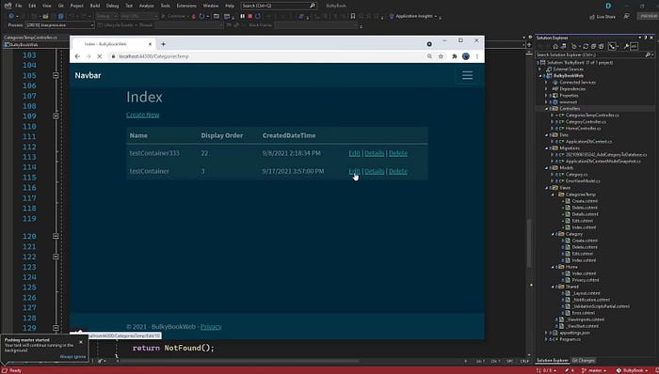Click the Application Insights toolbar button

point(414,16)
